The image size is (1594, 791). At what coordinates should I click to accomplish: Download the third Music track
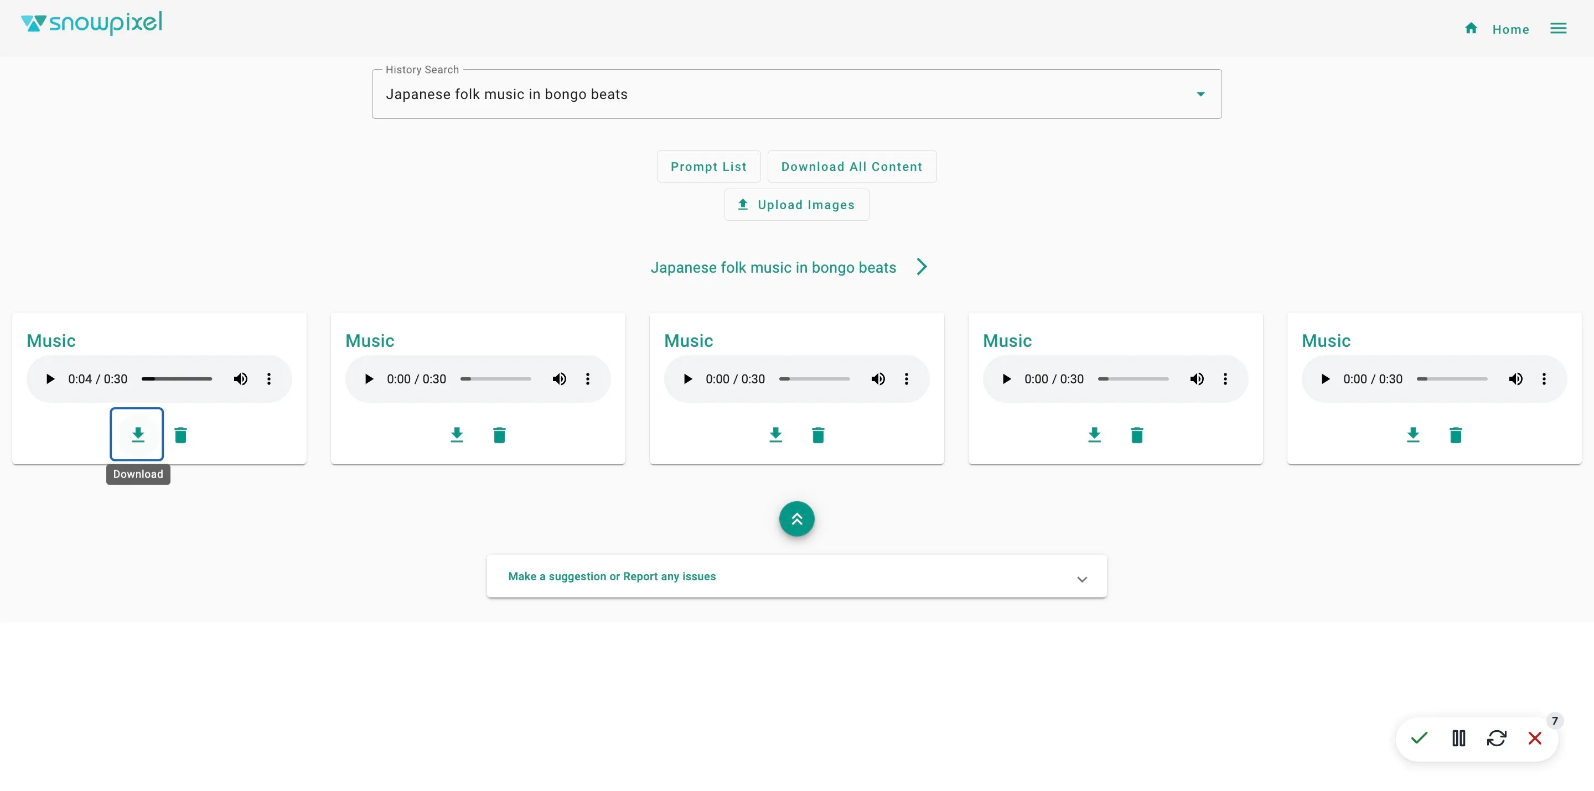[775, 435]
